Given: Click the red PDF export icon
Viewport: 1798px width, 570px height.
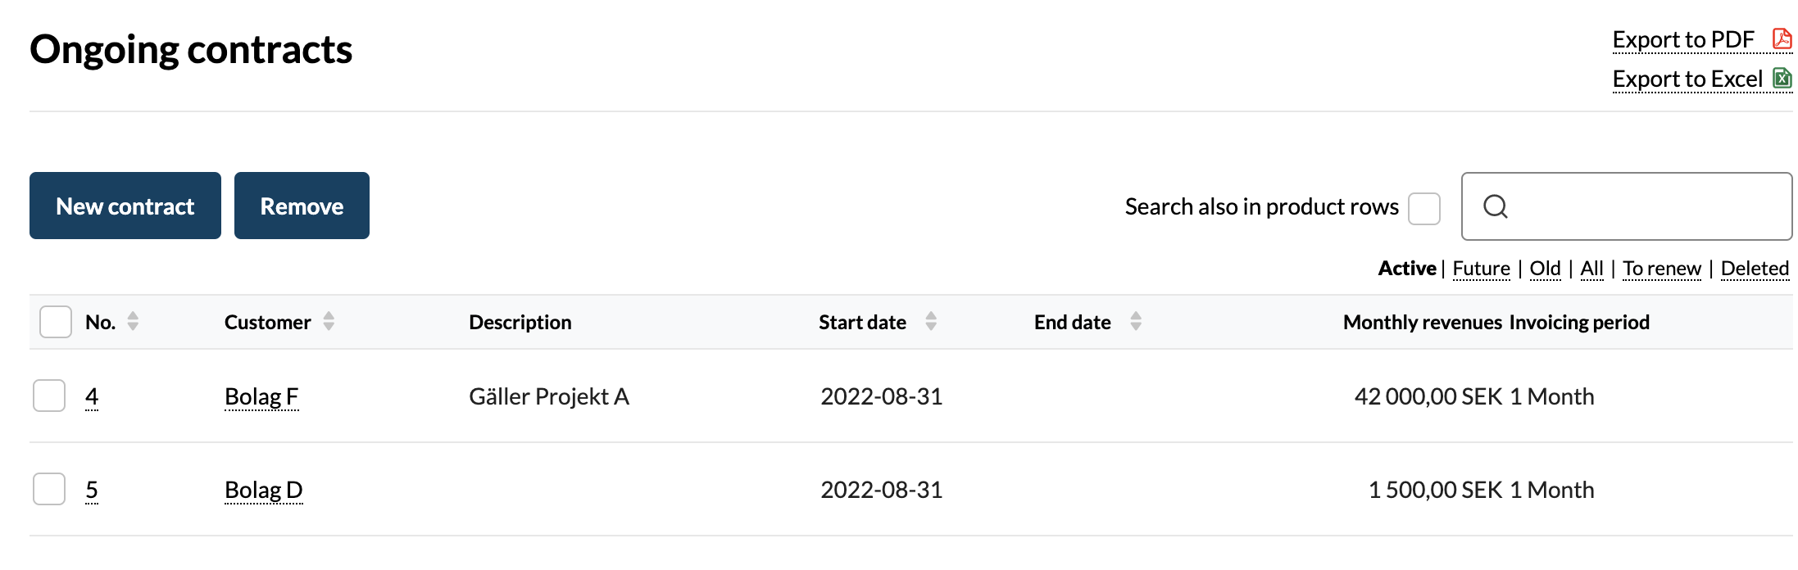Looking at the screenshot, I should [1782, 38].
